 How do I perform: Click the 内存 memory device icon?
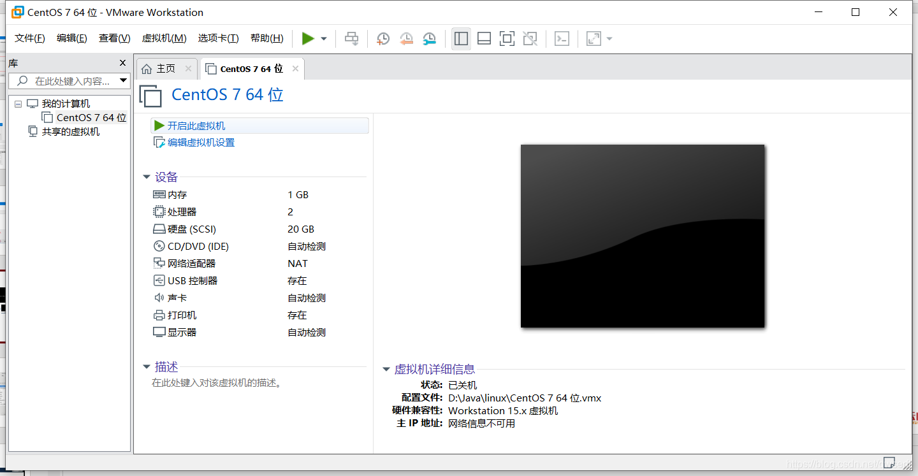coord(159,195)
